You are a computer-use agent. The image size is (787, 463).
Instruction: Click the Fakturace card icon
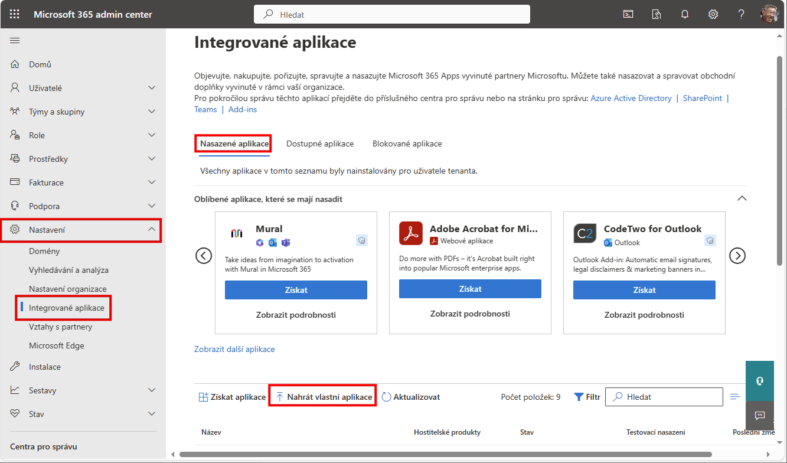tap(15, 182)
